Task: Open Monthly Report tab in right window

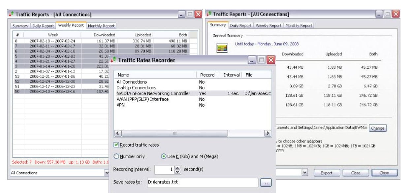Action: 299,25
